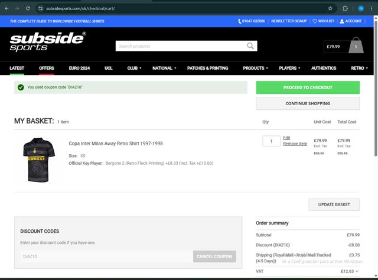Open the EURO 2024 menu item

pyautogui.click(x=79, y=68)
